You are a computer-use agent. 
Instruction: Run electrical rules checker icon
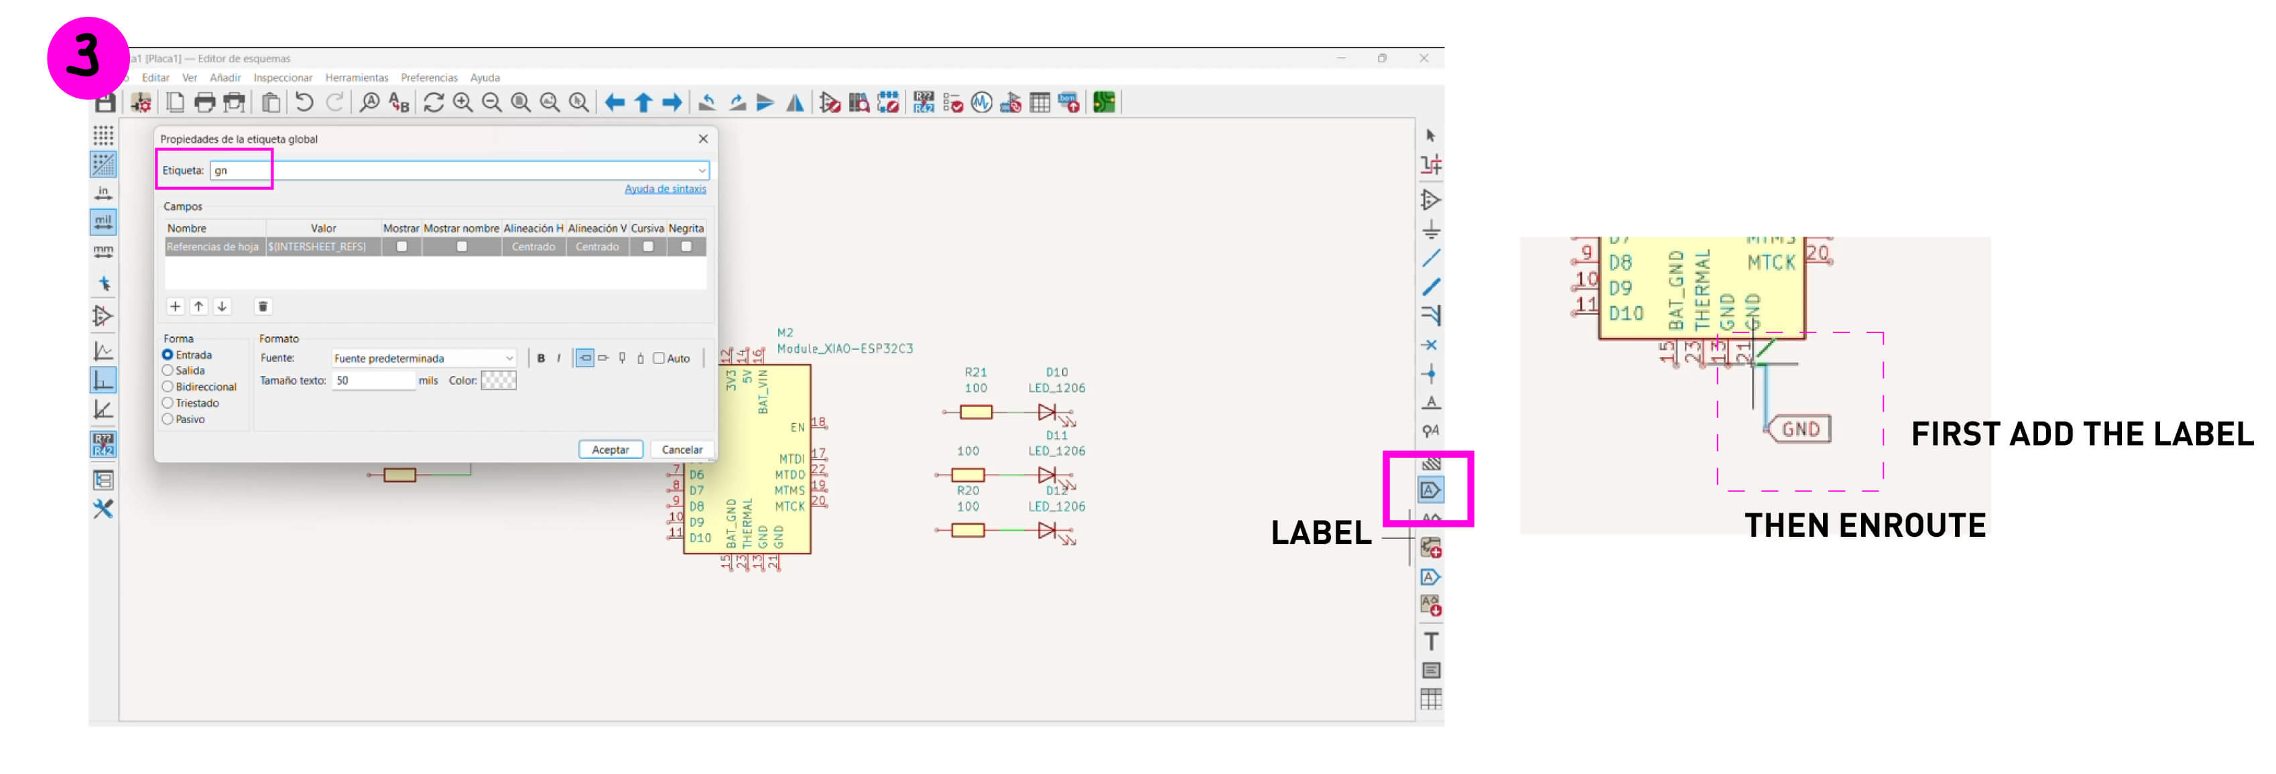pos(952,103)
